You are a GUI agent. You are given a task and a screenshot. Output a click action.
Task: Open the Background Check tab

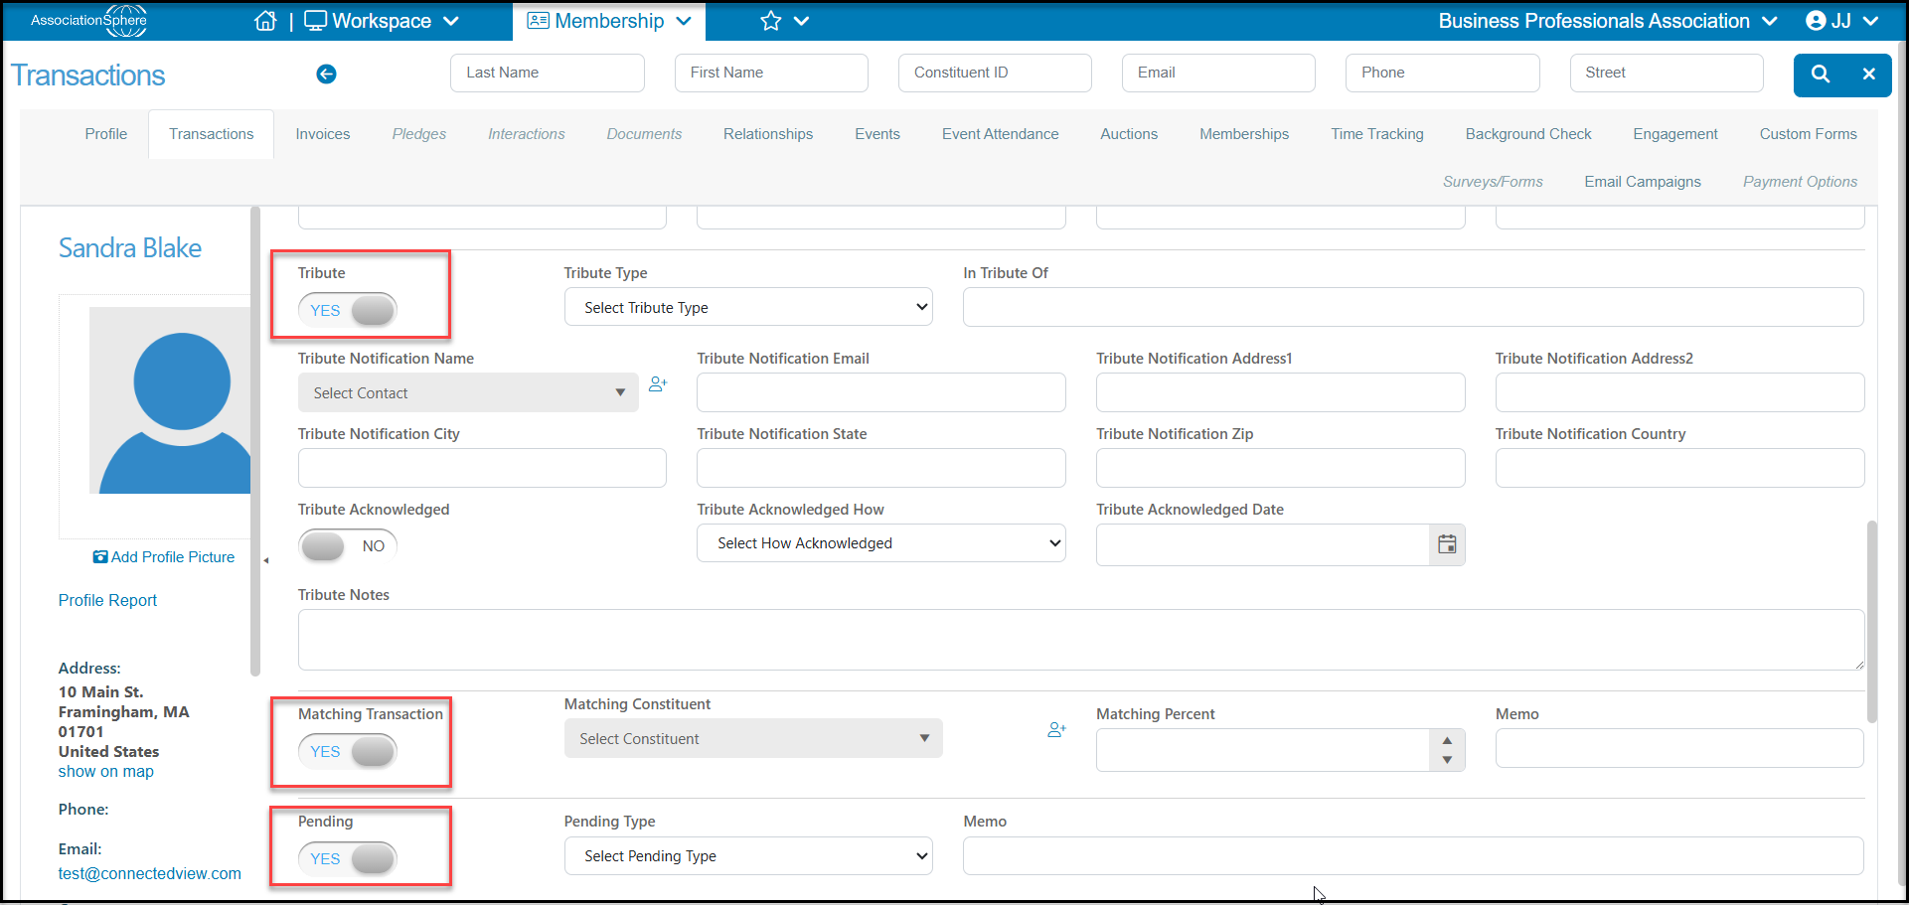point(1528,134)
